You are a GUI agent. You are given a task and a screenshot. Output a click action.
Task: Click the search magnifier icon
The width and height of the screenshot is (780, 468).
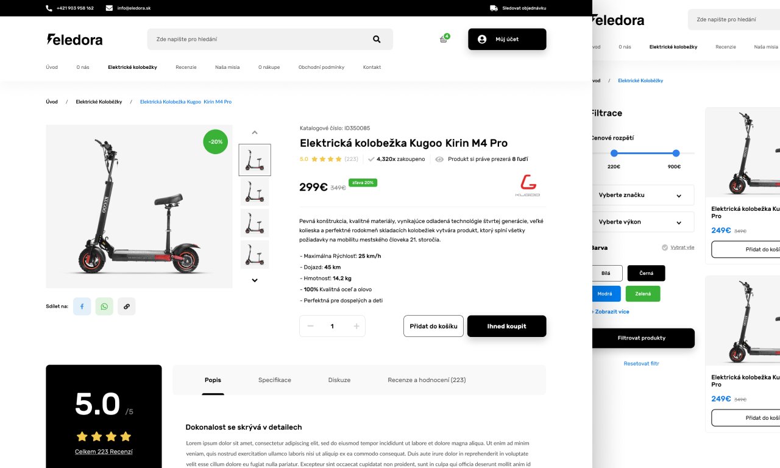click(377, 39)
